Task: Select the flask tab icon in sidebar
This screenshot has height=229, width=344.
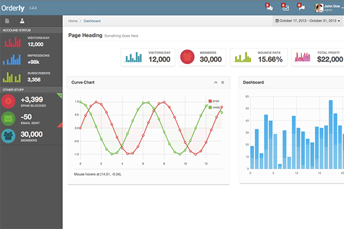Action: pyautogui.click(x=22, y=21)
